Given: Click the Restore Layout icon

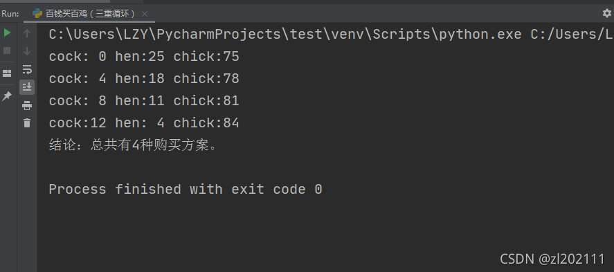Looking at the screenshot, I should [7, 73].
